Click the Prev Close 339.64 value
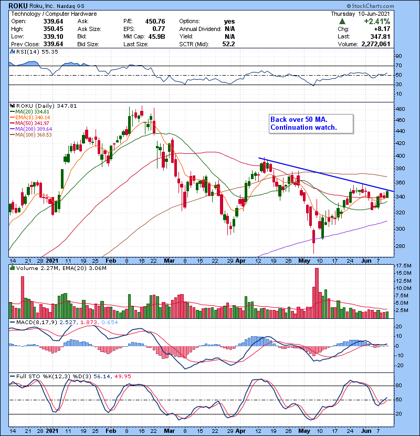 pyautogui.click(x=53, y=44)
